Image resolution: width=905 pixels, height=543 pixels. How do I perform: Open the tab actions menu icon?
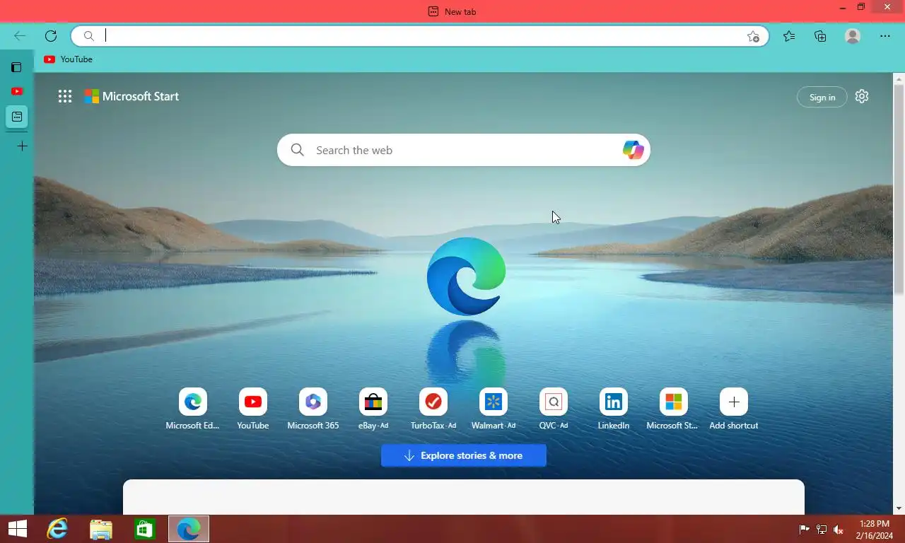(16, 67)
